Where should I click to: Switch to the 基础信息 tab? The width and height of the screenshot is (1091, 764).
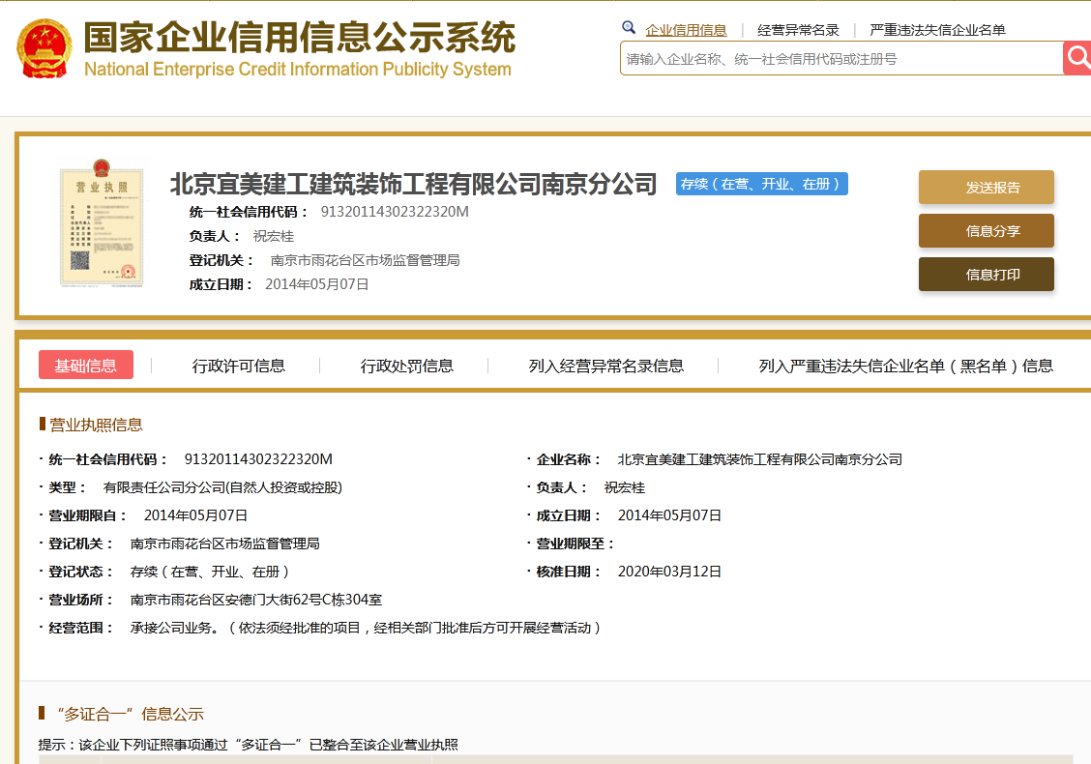tap(85, 366)
